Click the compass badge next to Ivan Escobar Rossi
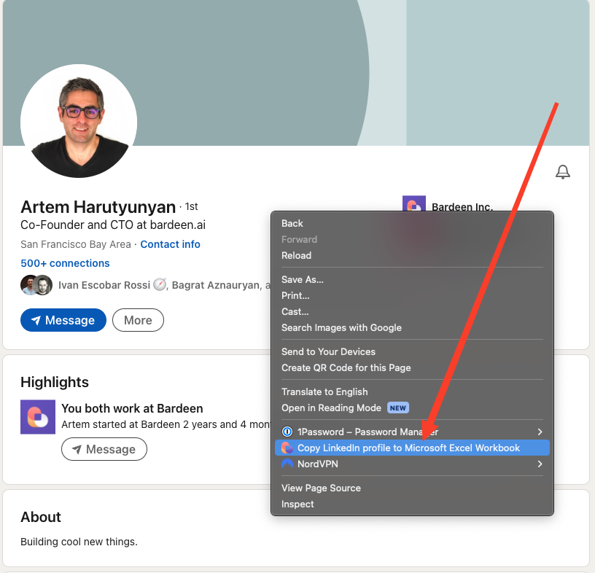The width and height of the screenshot is (595, 573). [x=160, y=284]
